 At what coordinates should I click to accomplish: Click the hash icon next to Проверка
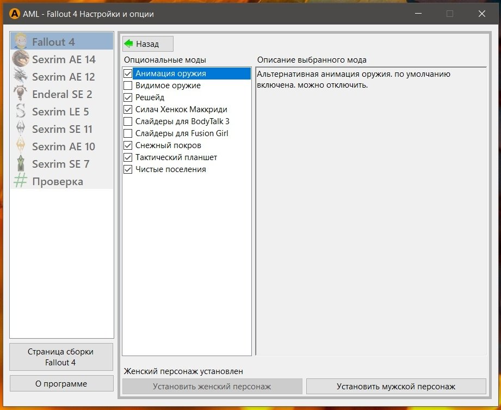click(21, 181)
